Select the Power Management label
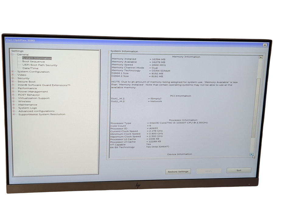The image size is (283, 213). [33, 92]
